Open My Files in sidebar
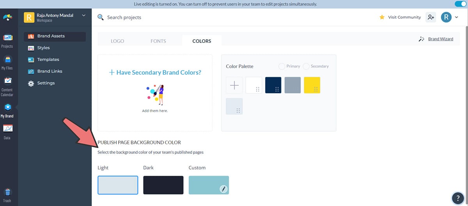The width and height of the screenshot is (468, 206). click(x=7, y=62)
